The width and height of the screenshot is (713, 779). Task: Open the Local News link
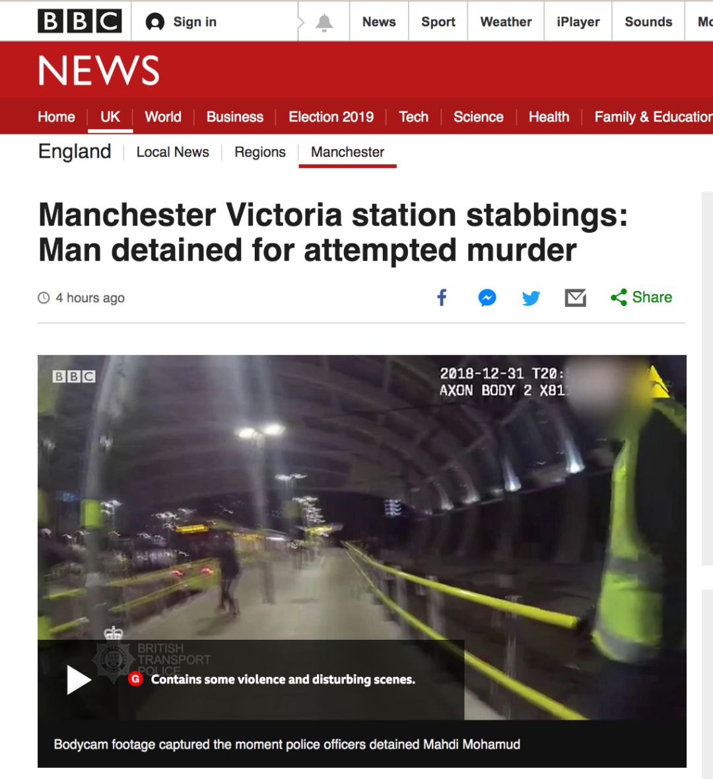pos(172,152)
